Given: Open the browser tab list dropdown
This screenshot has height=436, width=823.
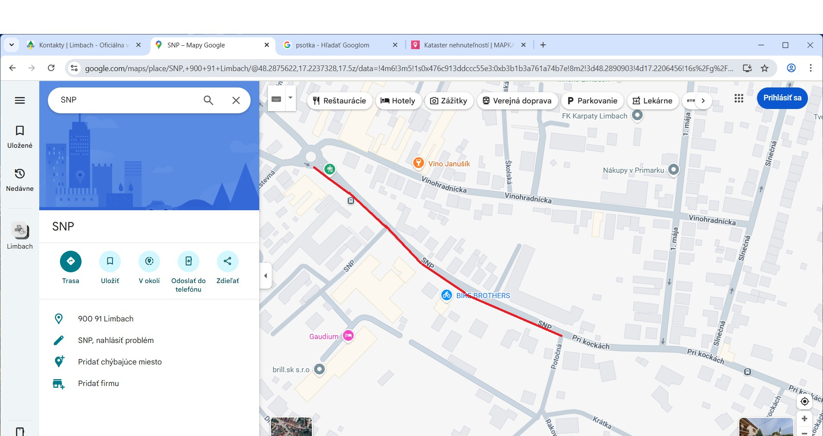Looking at the screenshot, I should 12,45.
